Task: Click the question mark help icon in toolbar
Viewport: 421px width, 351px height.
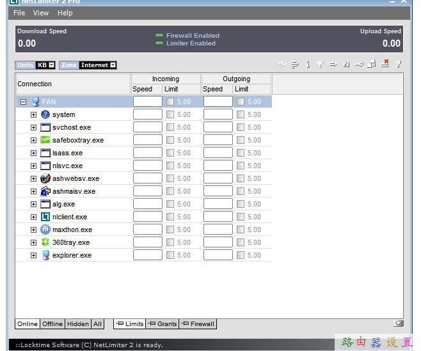Action: [398, 65]
